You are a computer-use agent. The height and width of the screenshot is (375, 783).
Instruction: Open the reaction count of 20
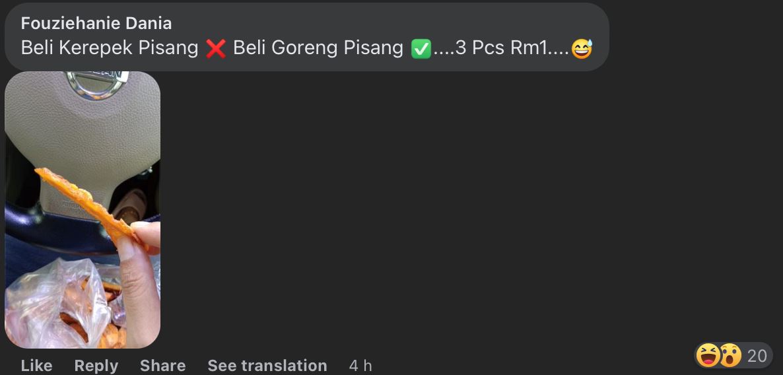pyautogui.click(x=757, y=356)
